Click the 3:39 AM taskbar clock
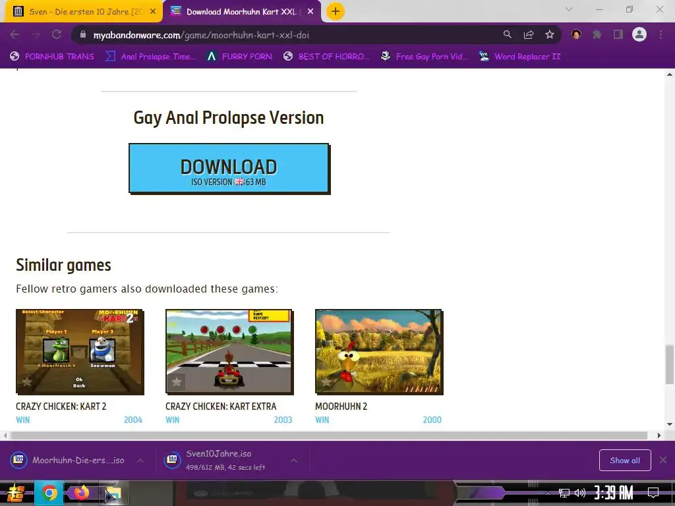The height and width of the screenshot is (506, 675). coord(614,493)
